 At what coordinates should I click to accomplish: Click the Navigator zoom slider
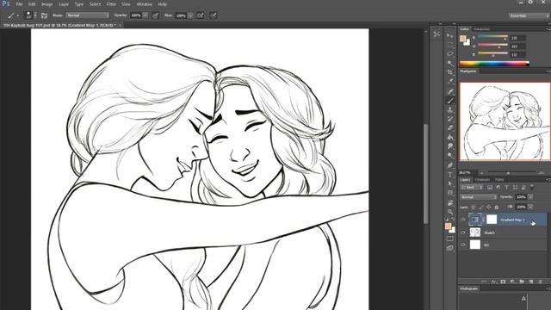click(508, 172)
